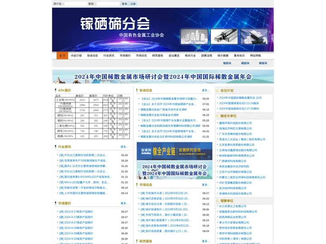Open 政策法规 in the navigation bar
The height and width of the screenshot is (244, 326).
tap(206, 56)
